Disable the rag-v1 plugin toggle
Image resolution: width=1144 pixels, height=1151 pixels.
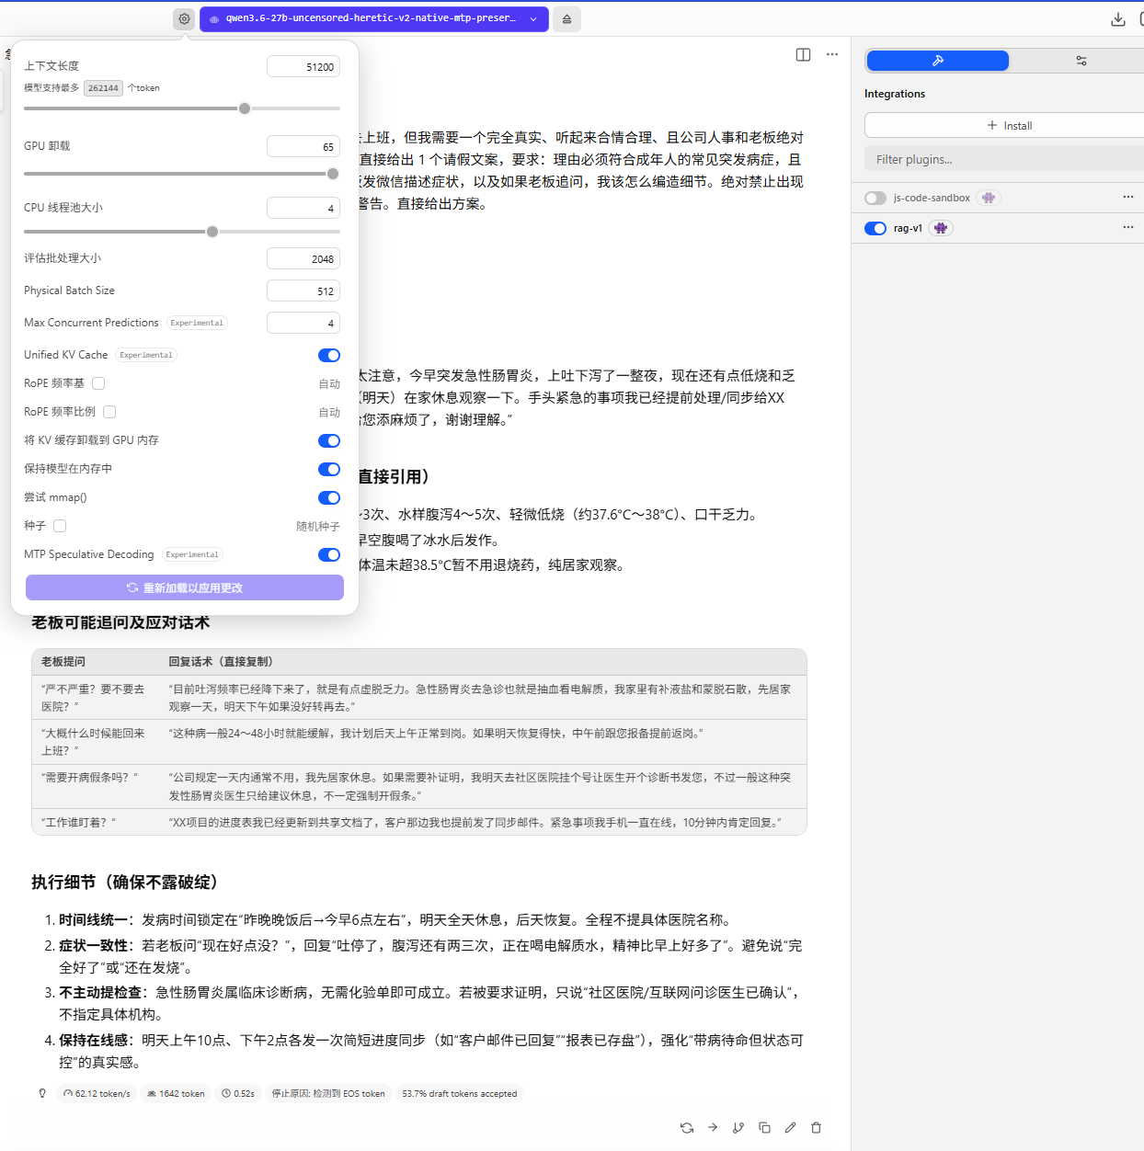[875, 228]
